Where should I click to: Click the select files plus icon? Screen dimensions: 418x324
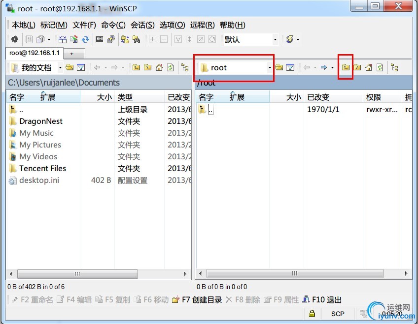coord(152,39)
